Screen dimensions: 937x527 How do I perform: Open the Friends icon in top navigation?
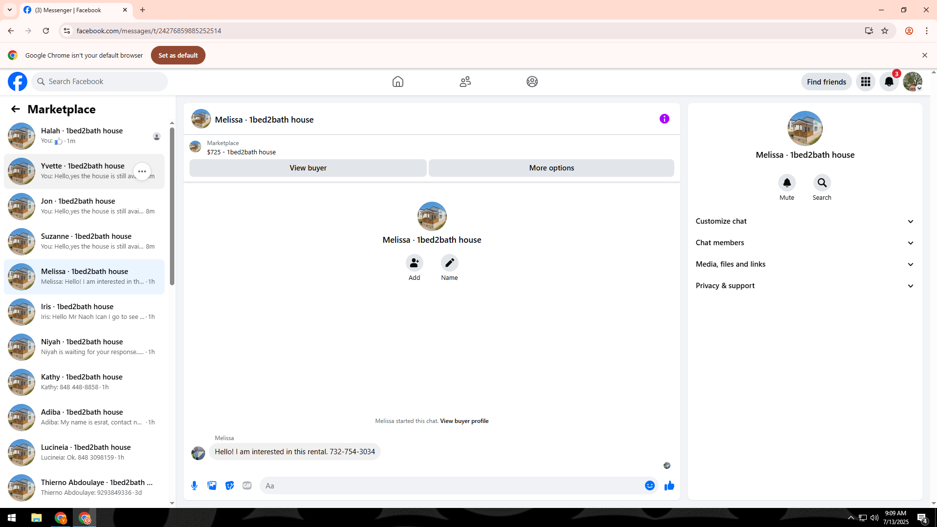point(465,82)
